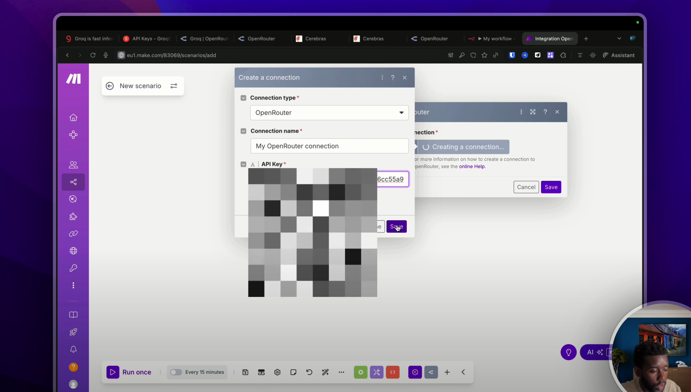Open the online Help link

coord(472,166)
